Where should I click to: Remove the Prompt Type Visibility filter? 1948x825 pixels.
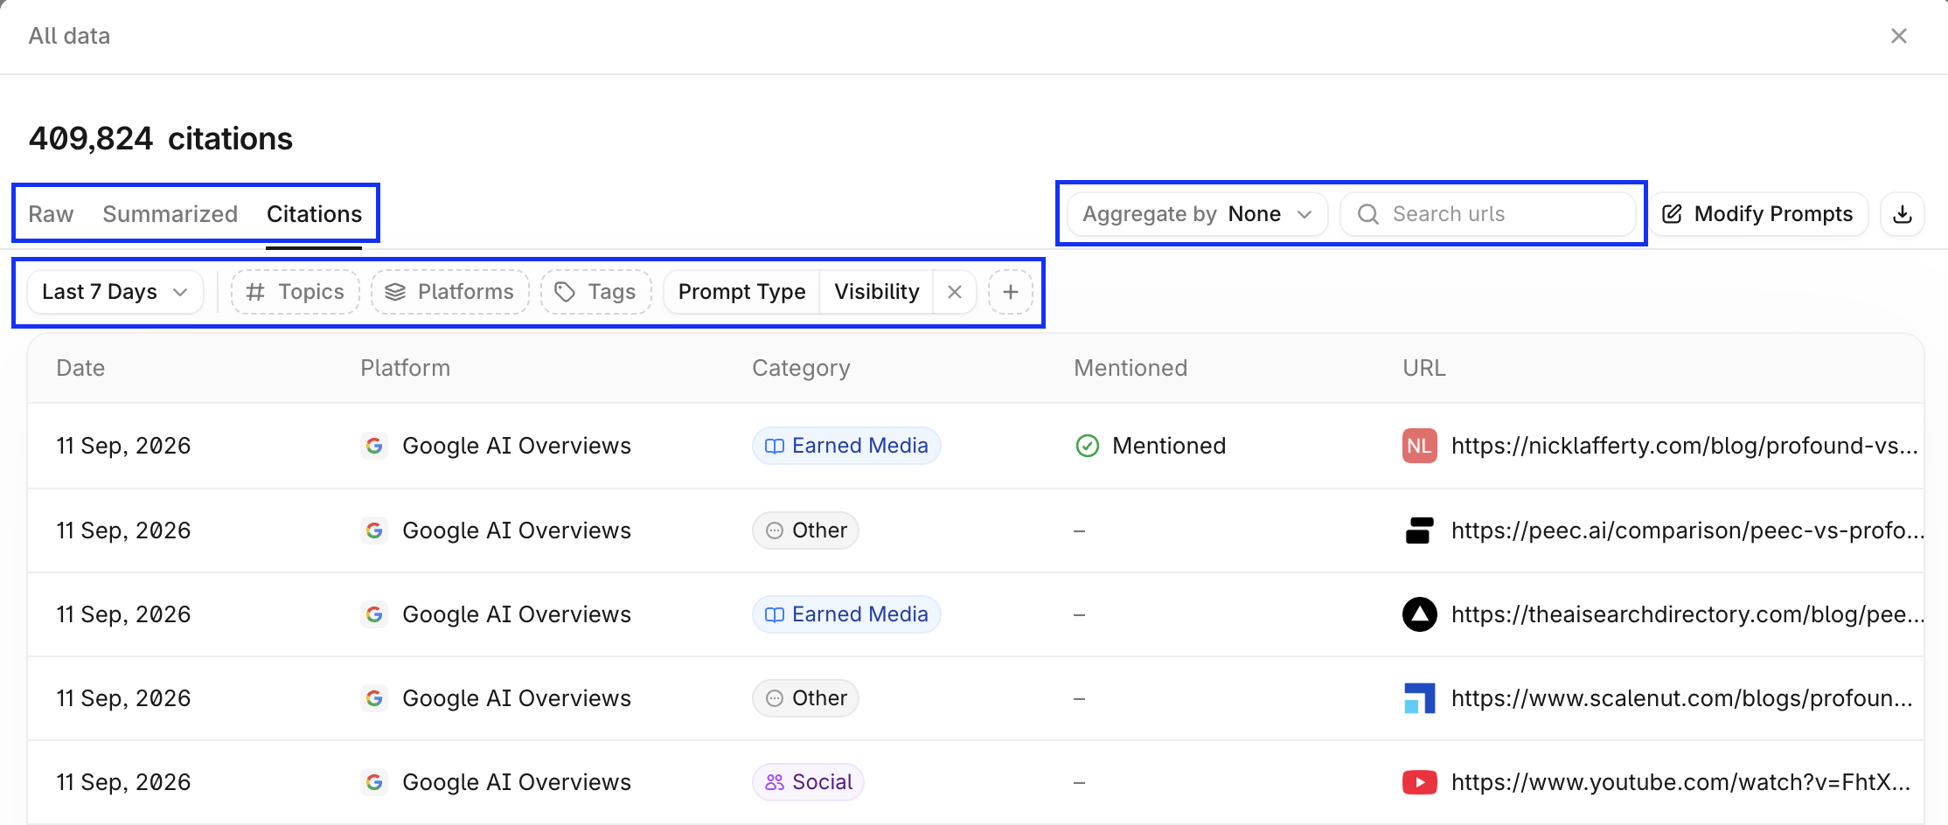click(955, 292)
